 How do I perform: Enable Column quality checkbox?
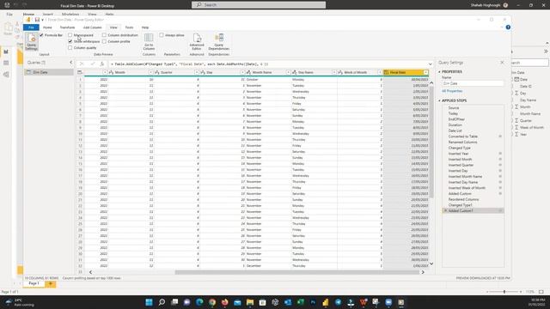click(70, 48)
